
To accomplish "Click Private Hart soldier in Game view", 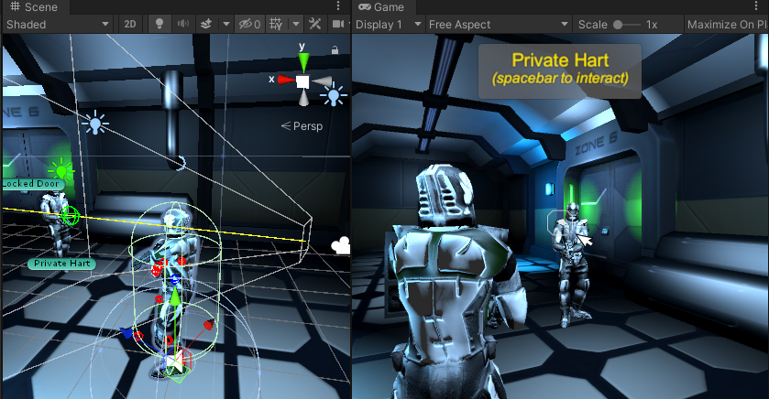I will [x=572, y=264].
